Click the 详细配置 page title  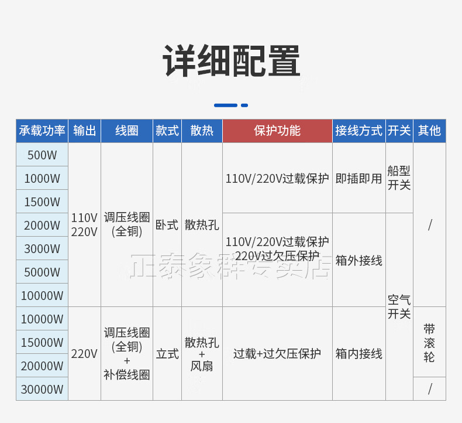[231, 62]
